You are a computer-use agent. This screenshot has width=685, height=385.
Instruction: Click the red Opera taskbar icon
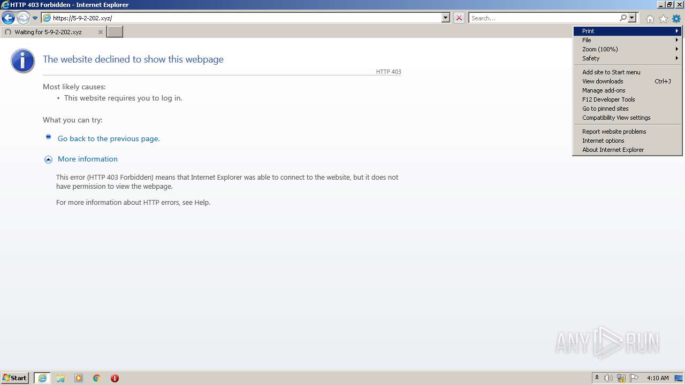(x=115, y=378)
